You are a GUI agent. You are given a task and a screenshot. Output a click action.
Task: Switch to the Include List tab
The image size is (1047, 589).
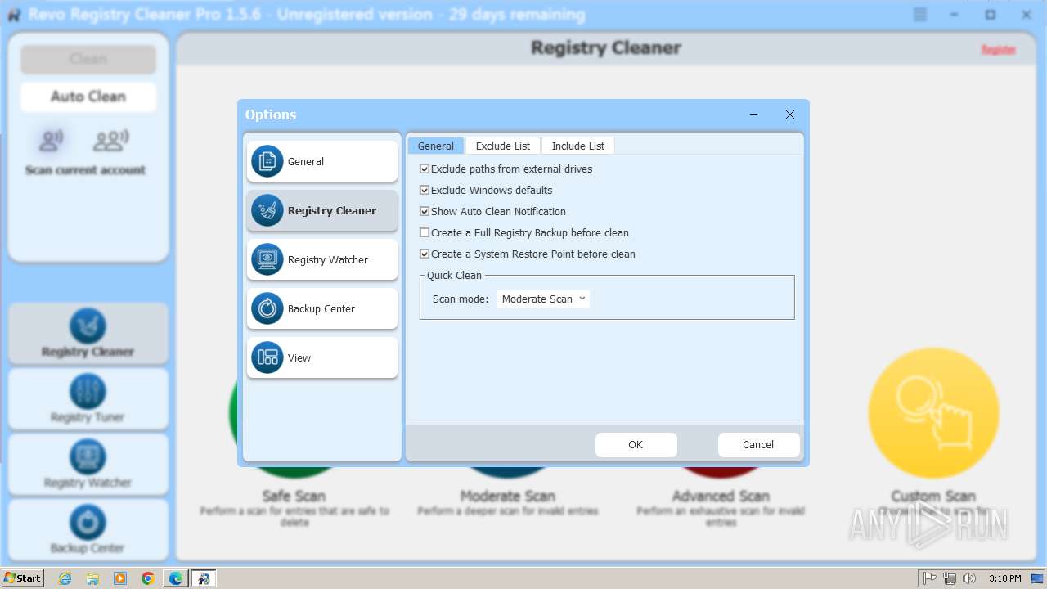pyautogui.click(x=578, y=146)
